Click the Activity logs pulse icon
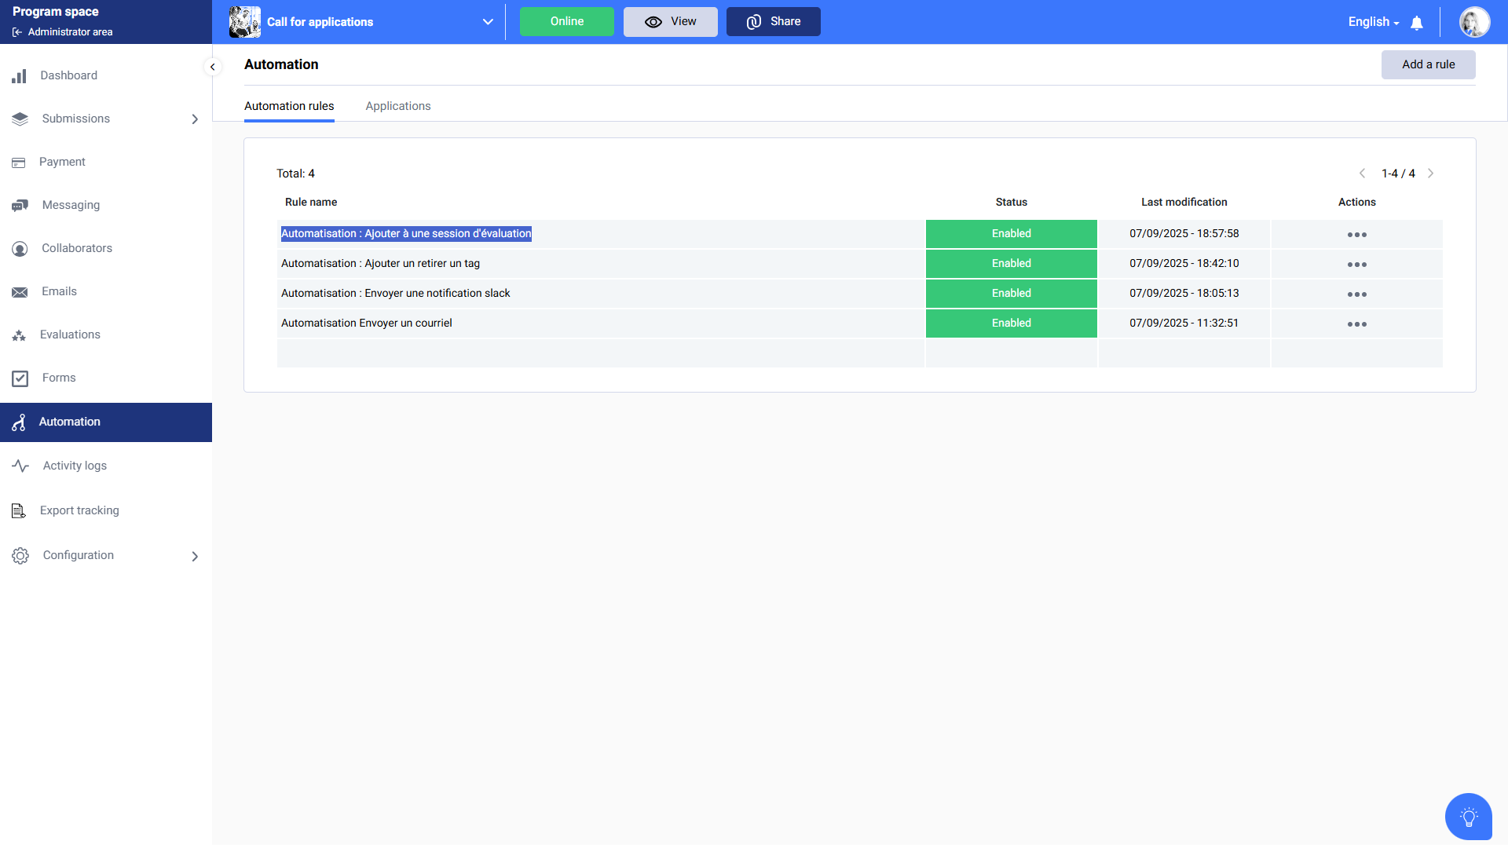1508x848 pixels. (20, 466)
